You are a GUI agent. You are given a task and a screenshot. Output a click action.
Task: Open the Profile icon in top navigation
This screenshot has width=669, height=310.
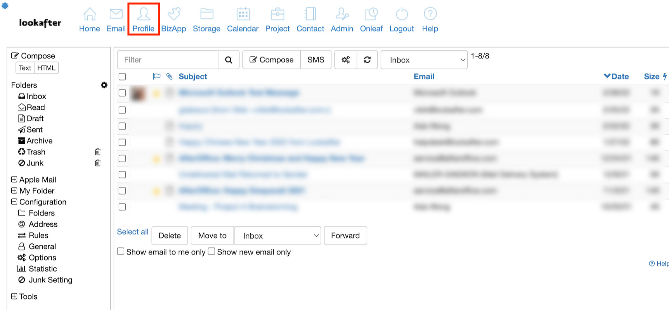click(143, 15)
